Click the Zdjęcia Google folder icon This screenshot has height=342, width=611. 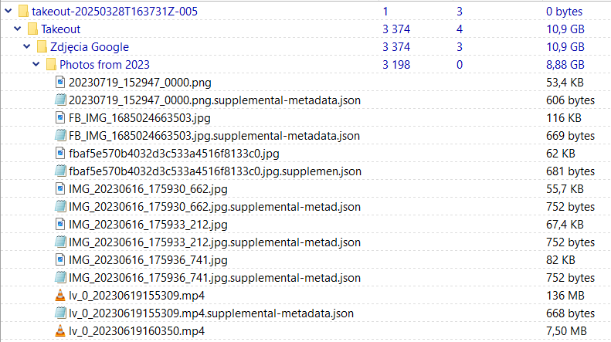click(x=42, y=47)
